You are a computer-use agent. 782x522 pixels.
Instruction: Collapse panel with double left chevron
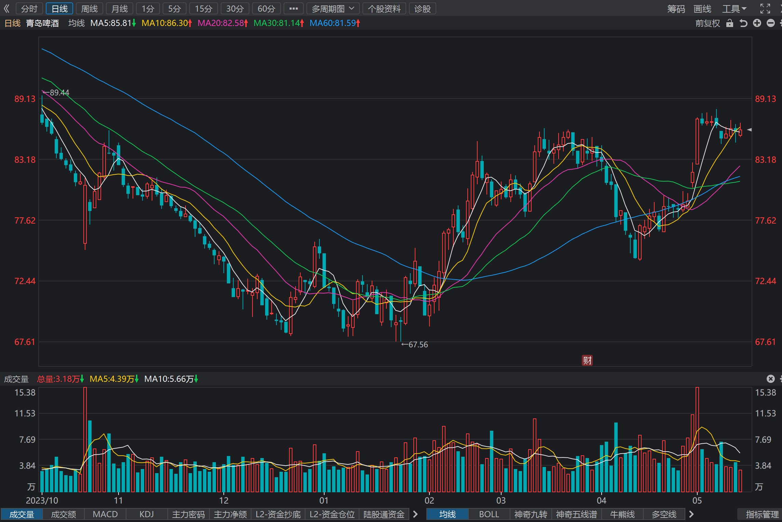pos(7,9)
